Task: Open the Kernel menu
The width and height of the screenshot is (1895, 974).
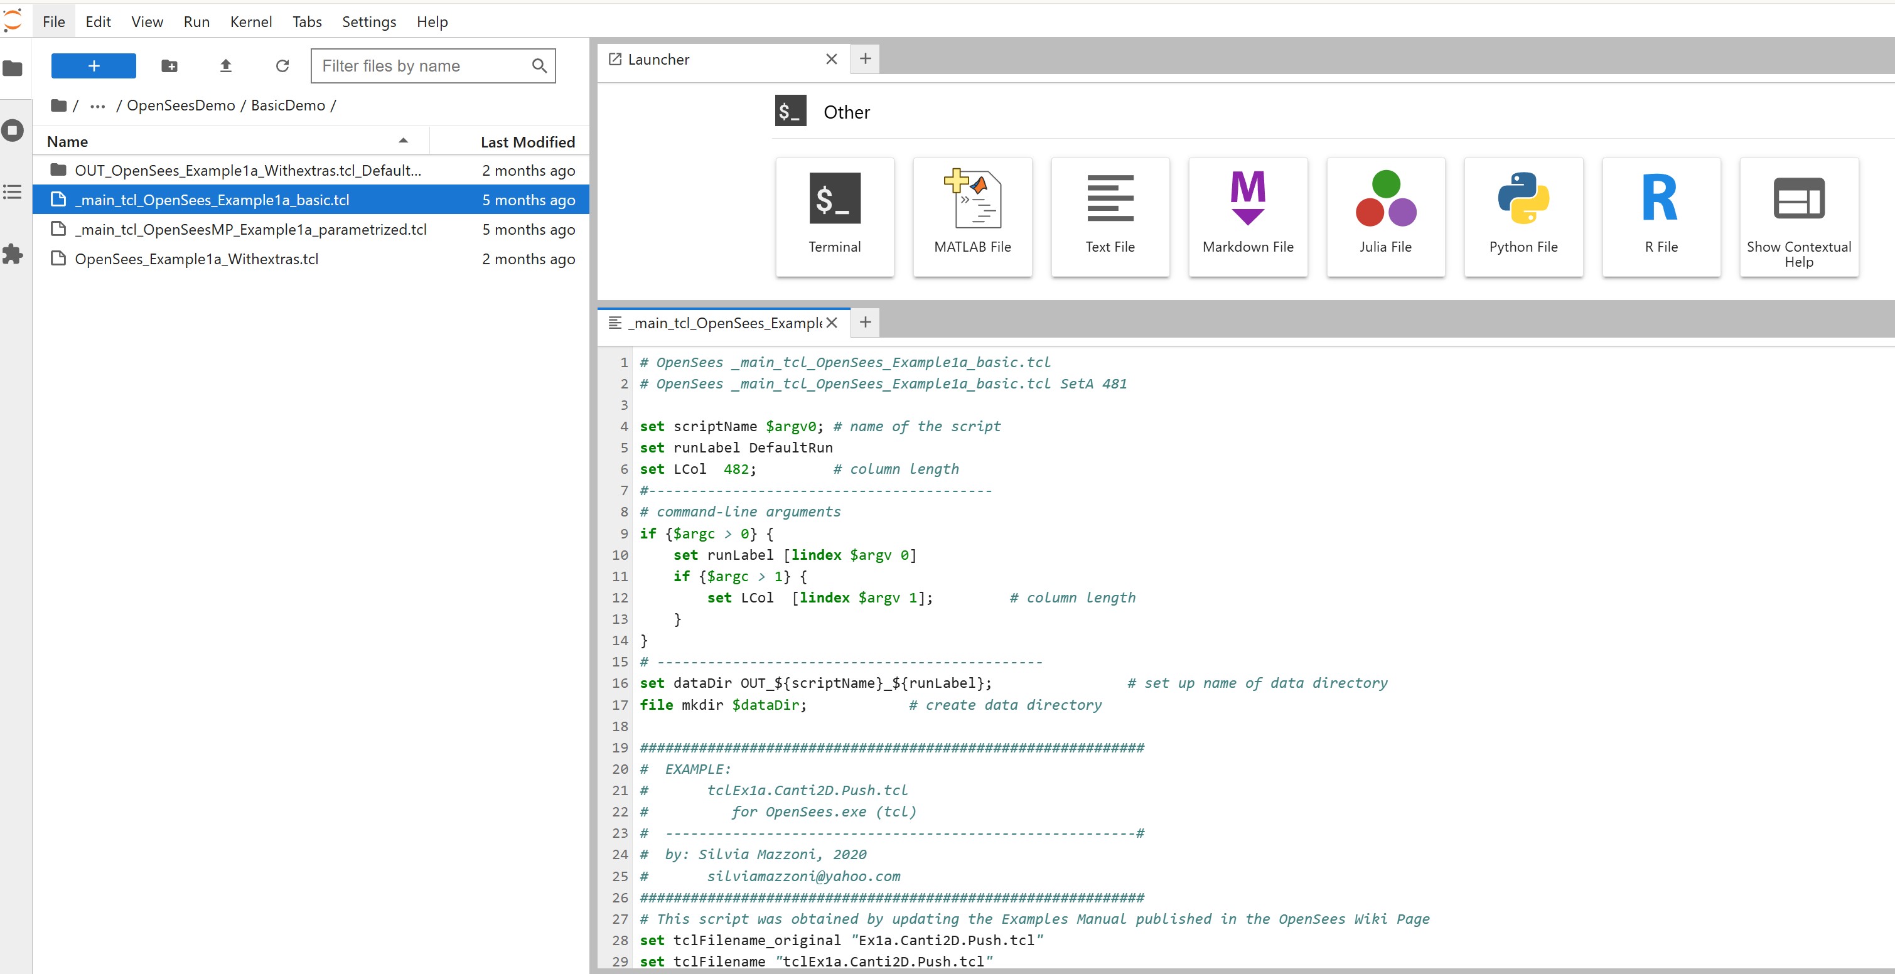Action: [250, 22]
